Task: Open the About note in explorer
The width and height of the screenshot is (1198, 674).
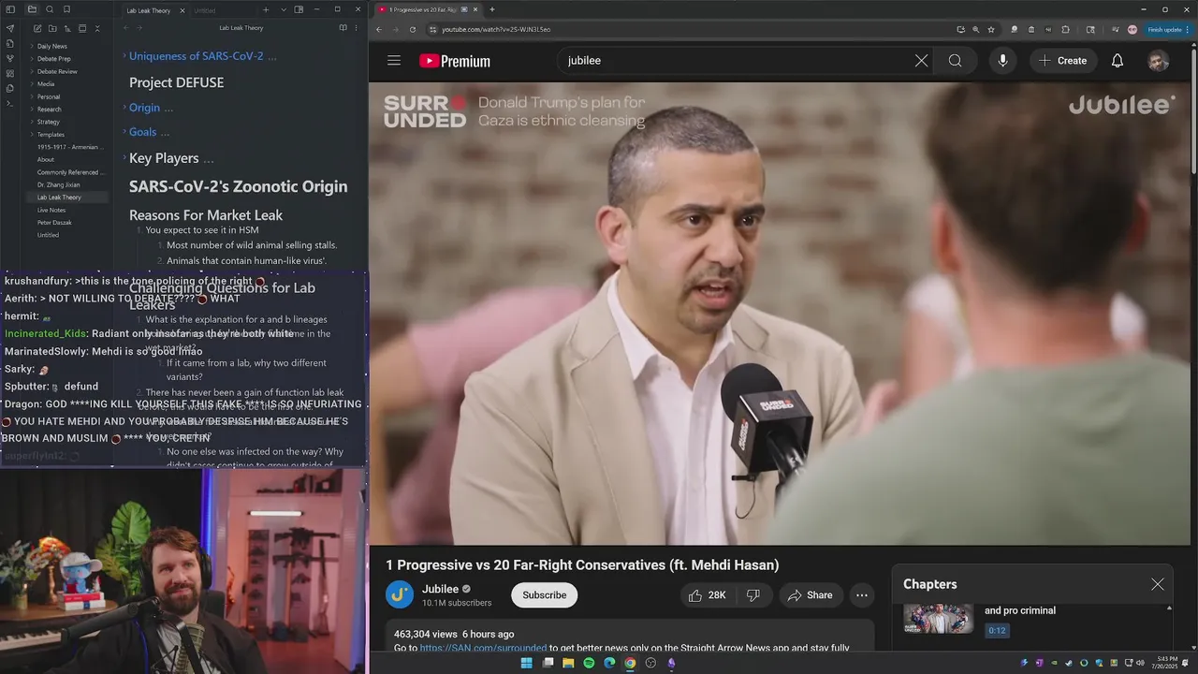Action: pos(46,159)
